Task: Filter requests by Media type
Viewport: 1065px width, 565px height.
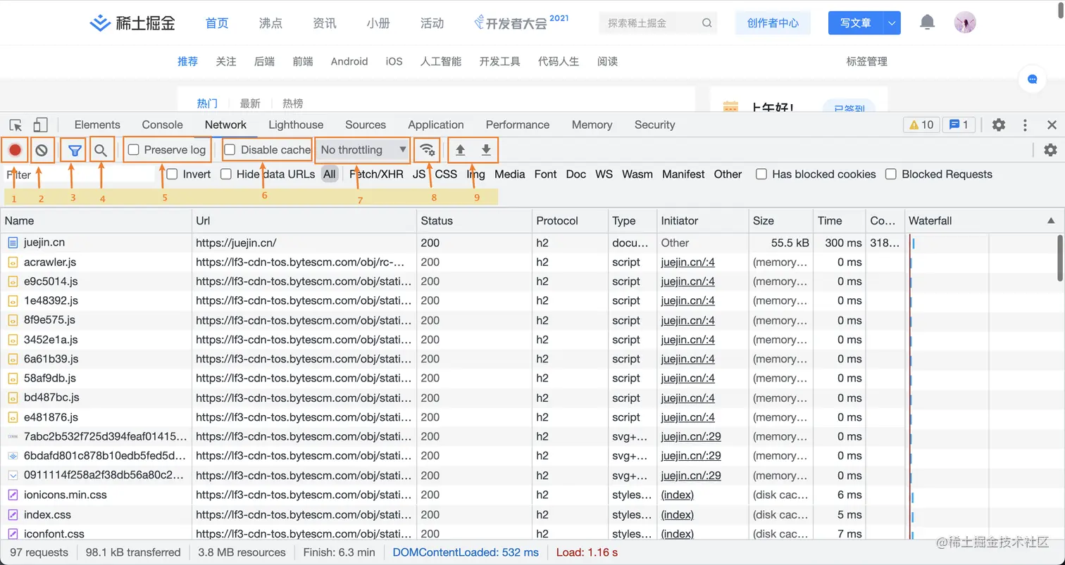Action: click(x=510, y=174)
